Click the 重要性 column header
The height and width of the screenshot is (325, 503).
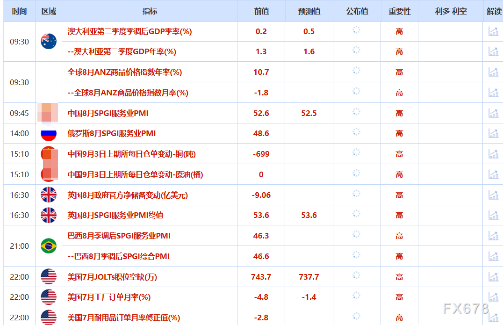coord(399,11)
